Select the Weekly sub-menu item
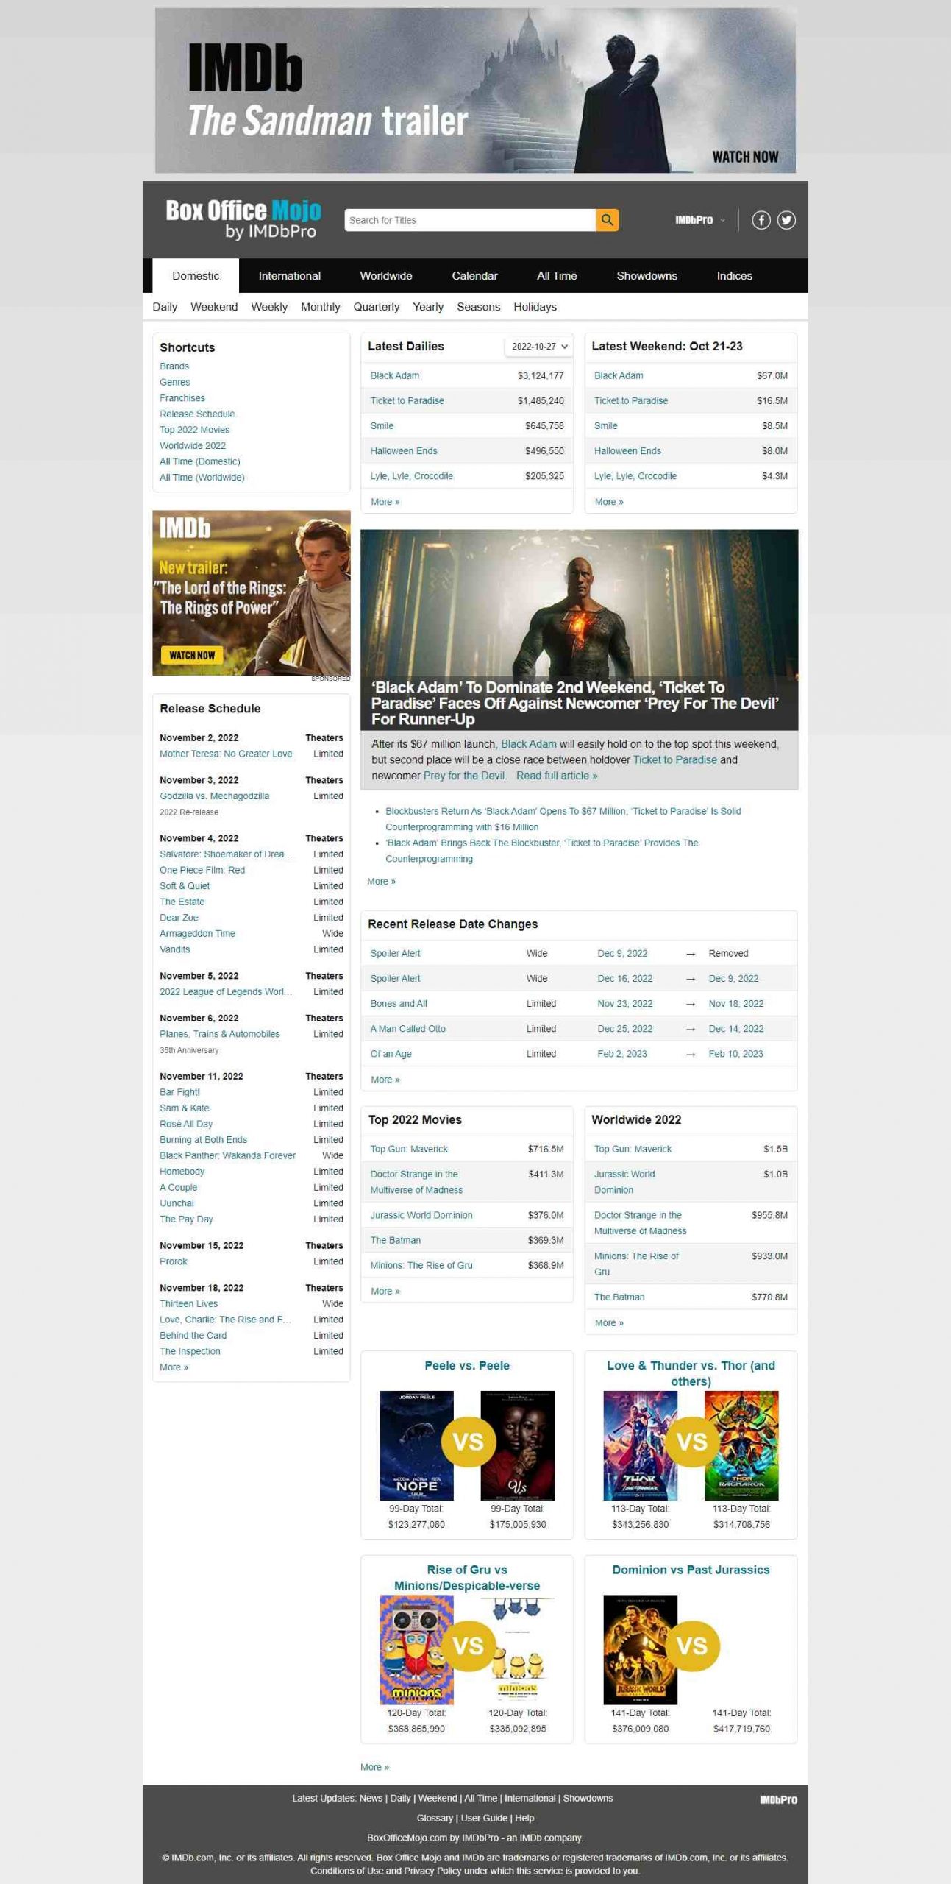The height and width of the screenshot is (1884, 951). click(269, 307)
